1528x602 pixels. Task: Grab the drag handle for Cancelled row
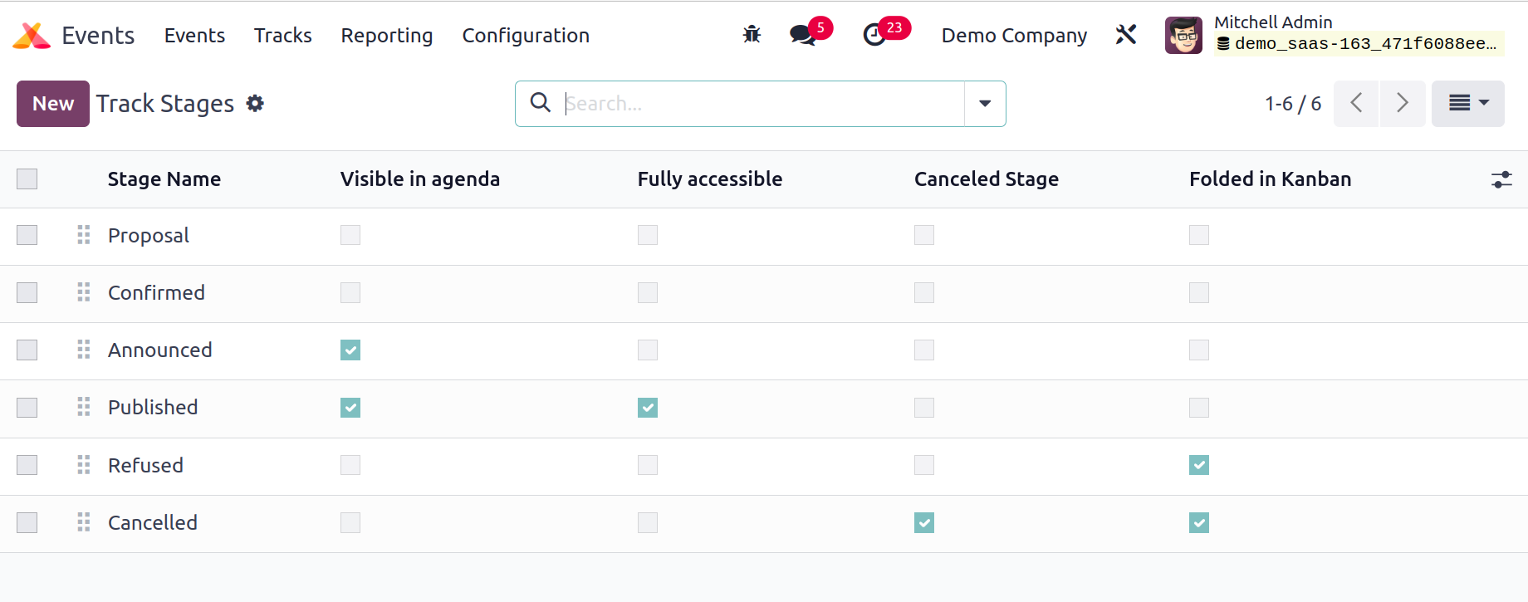[x=84, y=522]
